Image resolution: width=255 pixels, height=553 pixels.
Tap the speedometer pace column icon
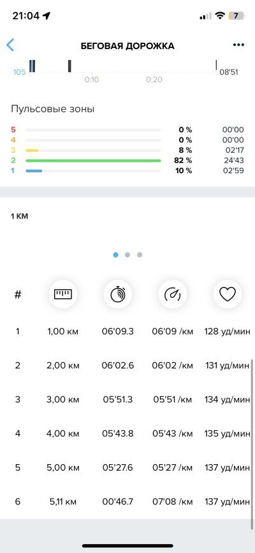(x=173, y=294)
